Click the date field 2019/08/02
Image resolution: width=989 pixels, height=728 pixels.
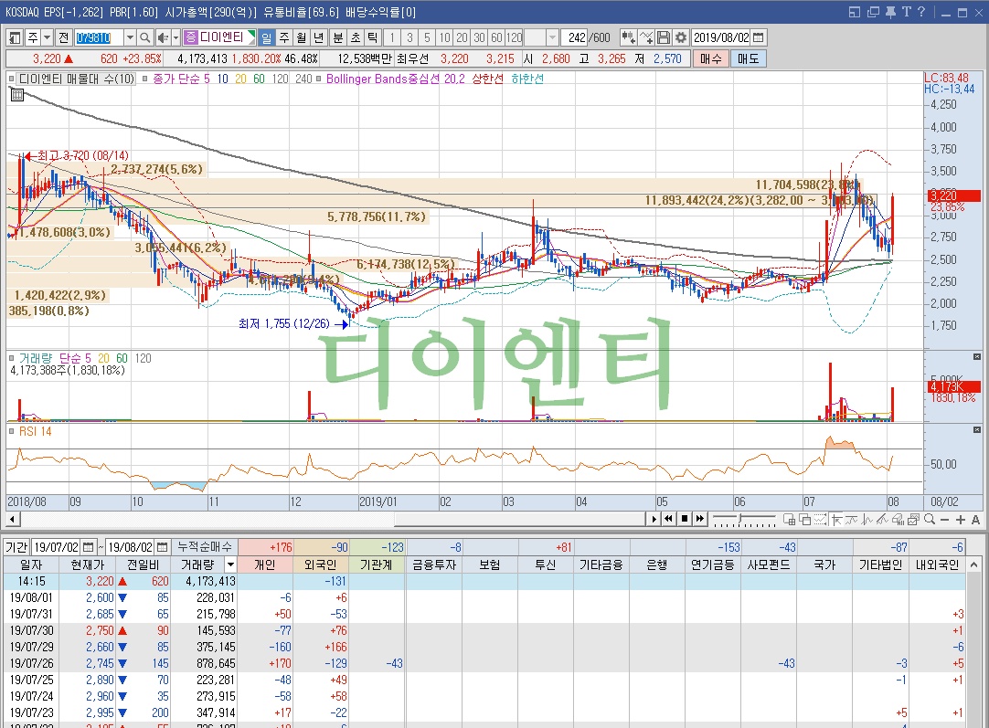point(721,37)
